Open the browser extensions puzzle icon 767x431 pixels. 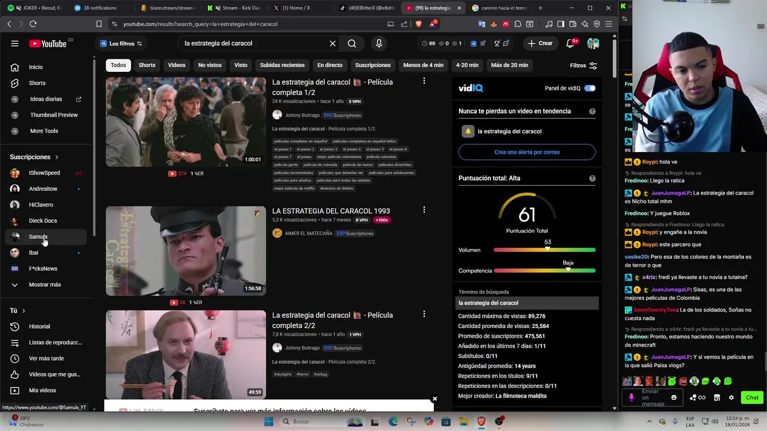click(x=518, y=24)
